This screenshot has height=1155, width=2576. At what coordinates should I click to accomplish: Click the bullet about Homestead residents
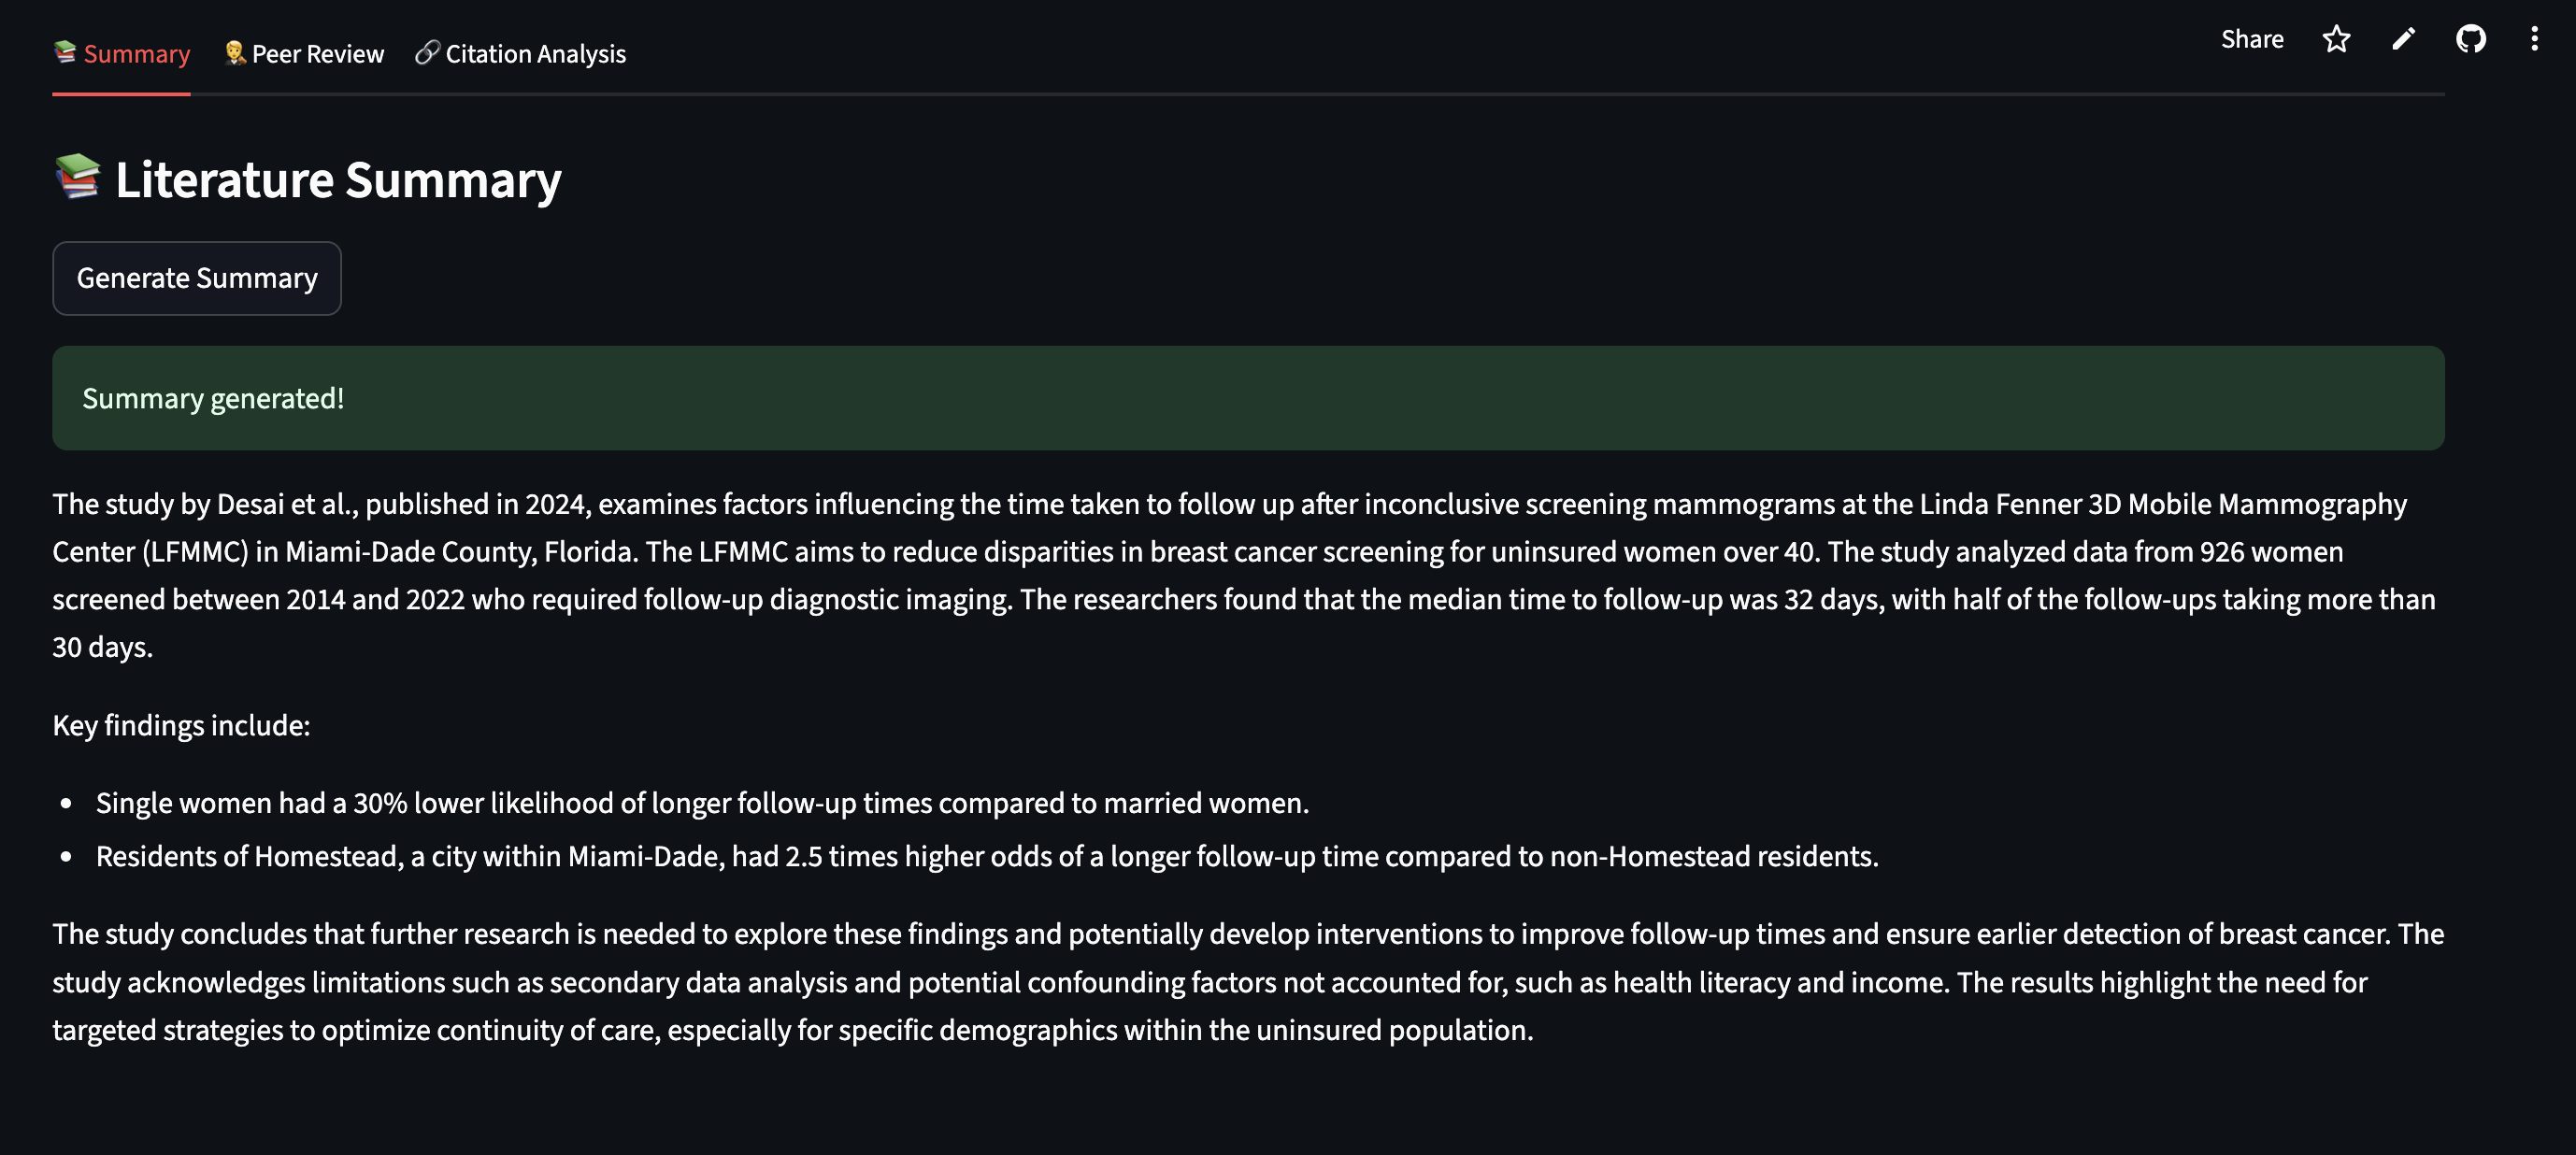986,856
